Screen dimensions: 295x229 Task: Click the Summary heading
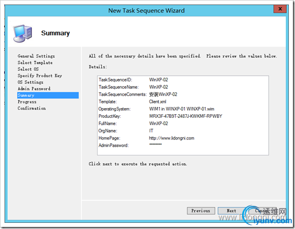click(x=56, y=33)
